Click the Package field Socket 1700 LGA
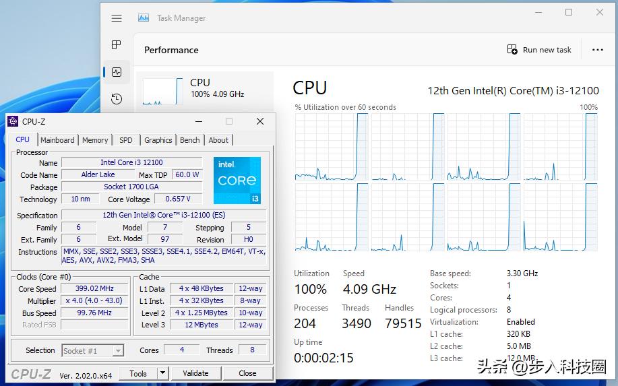This screenshot has width=618, height=386. click(131, 187)
